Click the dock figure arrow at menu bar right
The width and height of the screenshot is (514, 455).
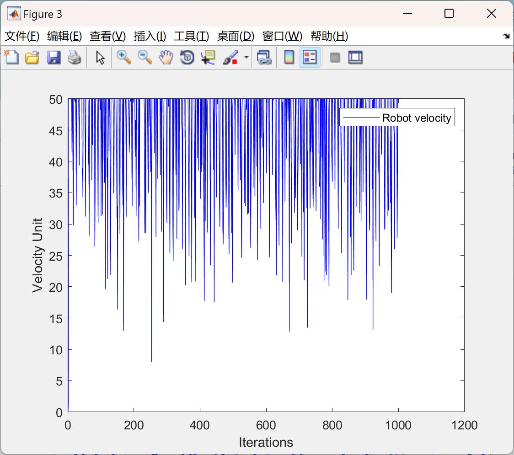click(506, 36)
